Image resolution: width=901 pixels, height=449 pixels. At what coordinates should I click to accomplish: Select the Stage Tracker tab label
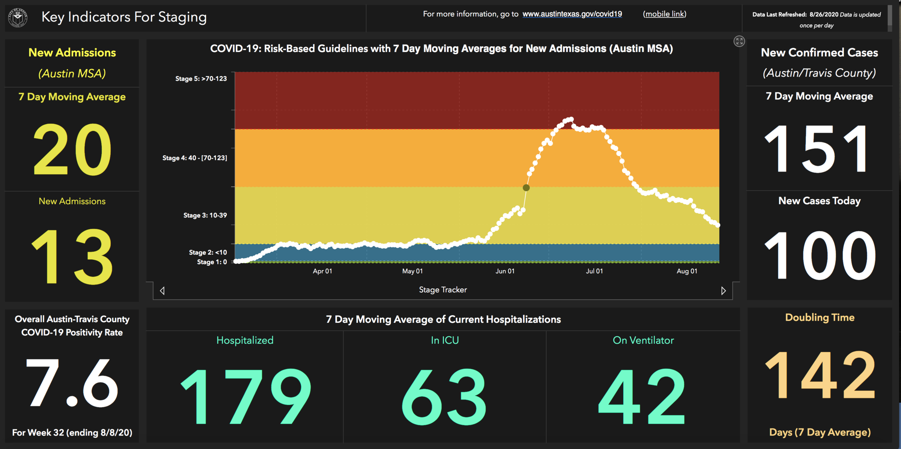(443, 290)
